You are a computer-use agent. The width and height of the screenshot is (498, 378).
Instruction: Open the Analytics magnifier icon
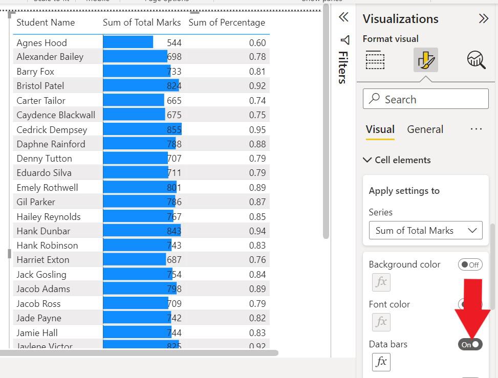point(476,60)
